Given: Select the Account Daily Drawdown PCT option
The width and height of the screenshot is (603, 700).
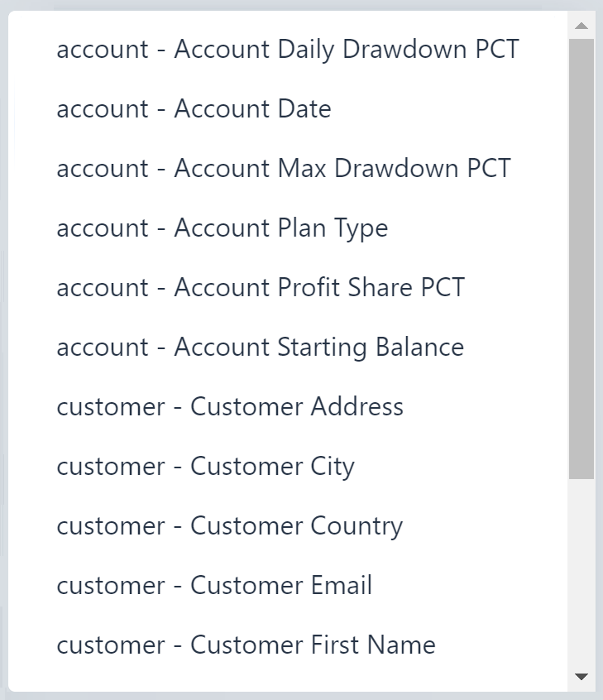Looking at the screenshot, I should tap(287, 49).
